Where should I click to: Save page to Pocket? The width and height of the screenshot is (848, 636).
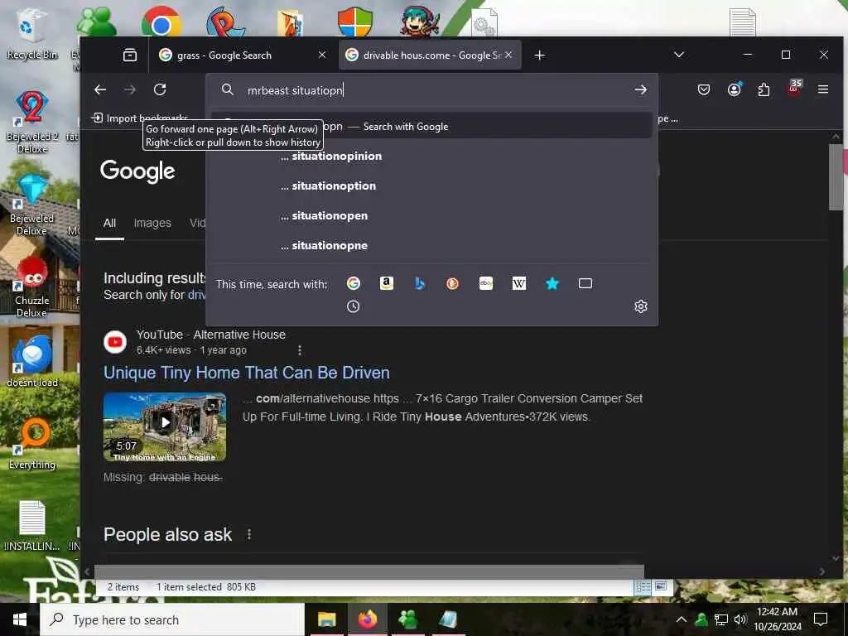pos(704,89)
